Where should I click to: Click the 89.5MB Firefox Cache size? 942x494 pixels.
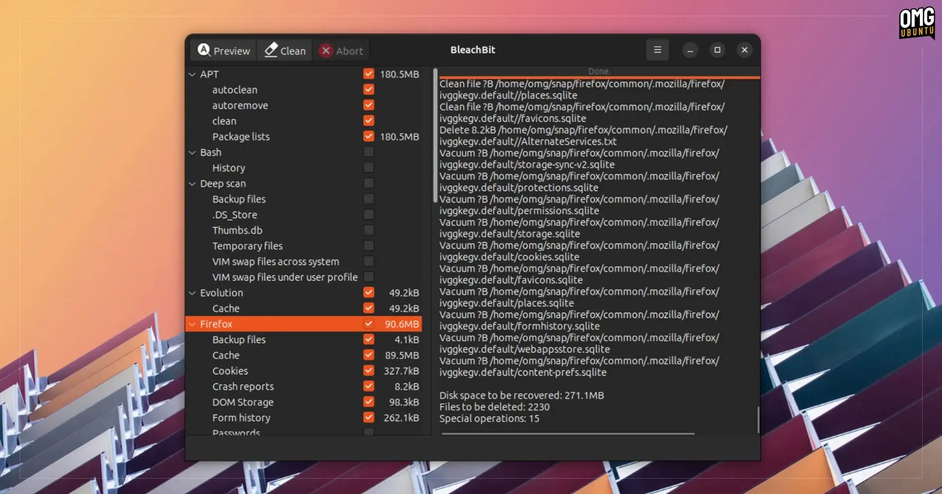point(402,355)
